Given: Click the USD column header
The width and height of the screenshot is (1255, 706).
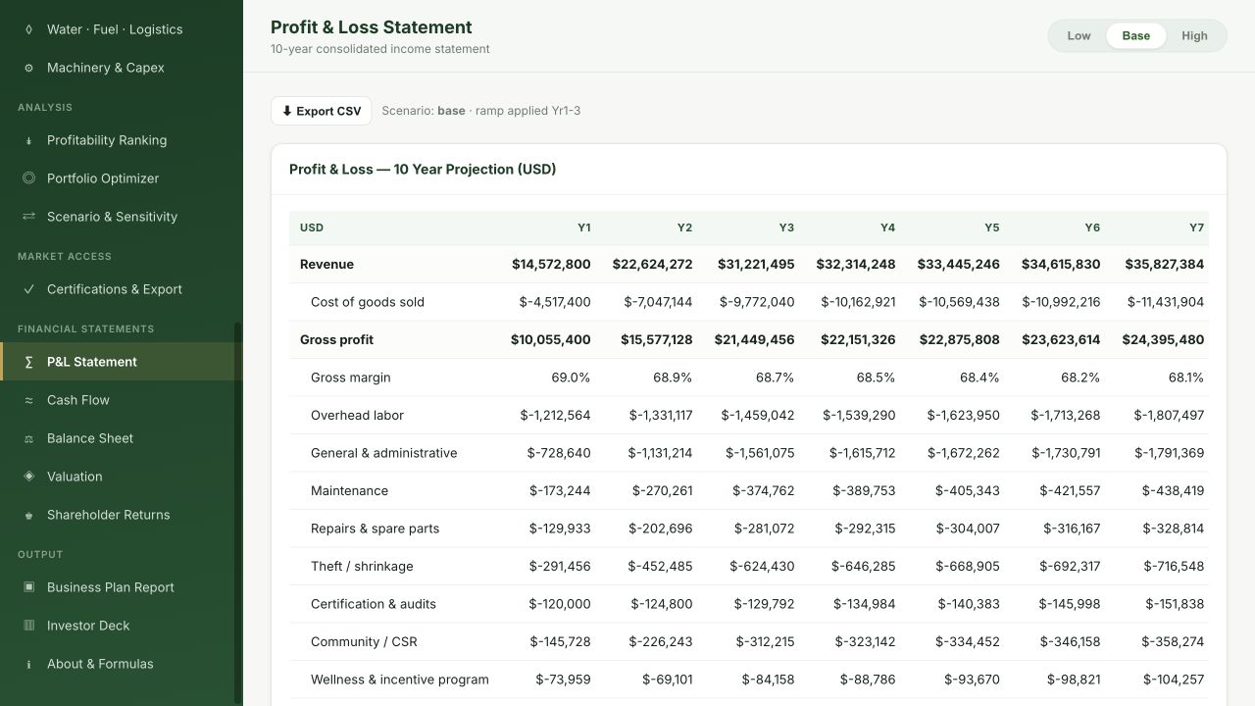Looking at the screenshot, I should coord(312,227).
